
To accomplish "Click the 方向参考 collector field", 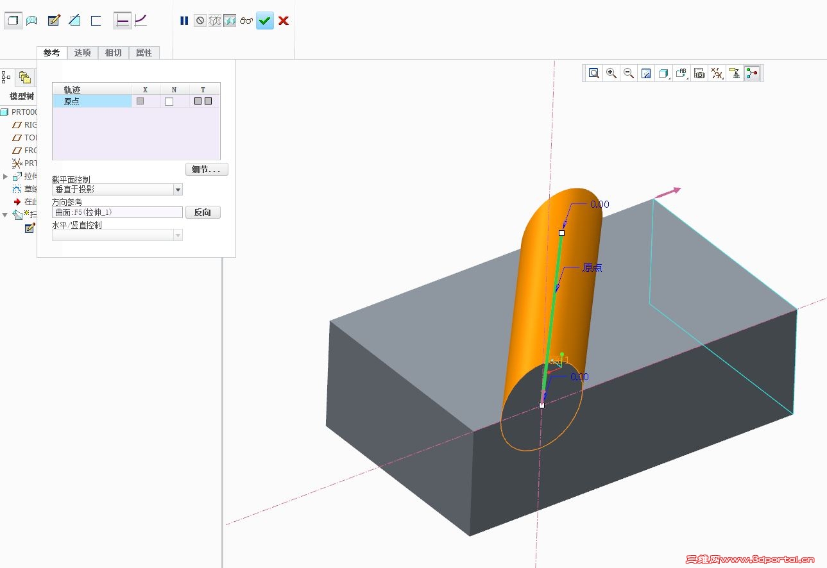I will 117,212.
